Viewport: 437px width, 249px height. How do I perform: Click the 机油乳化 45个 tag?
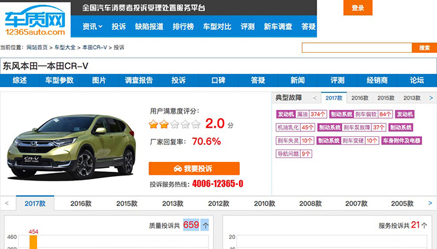click(x=295, y=128)
